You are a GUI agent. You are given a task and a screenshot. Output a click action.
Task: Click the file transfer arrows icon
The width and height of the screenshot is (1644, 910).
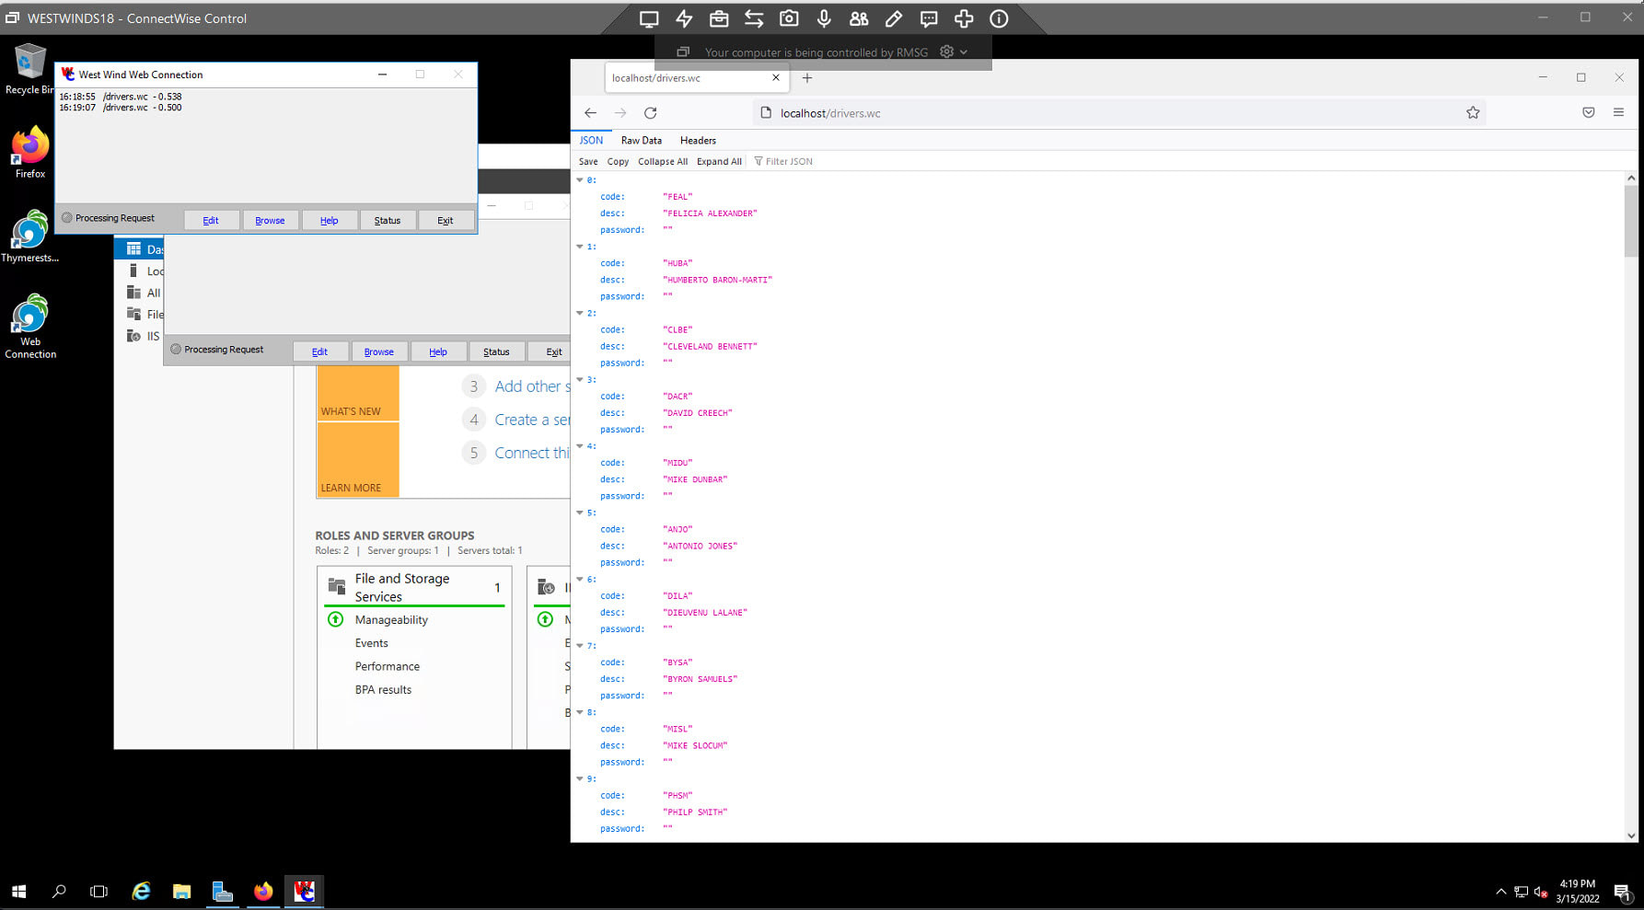pos(754,18)
